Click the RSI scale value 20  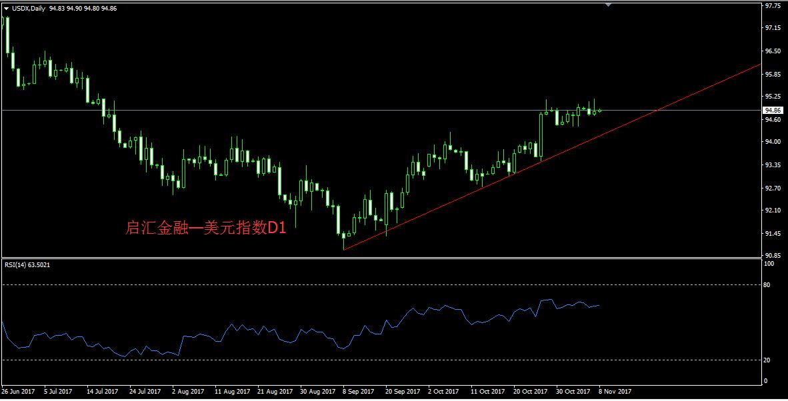click(767, 360)
